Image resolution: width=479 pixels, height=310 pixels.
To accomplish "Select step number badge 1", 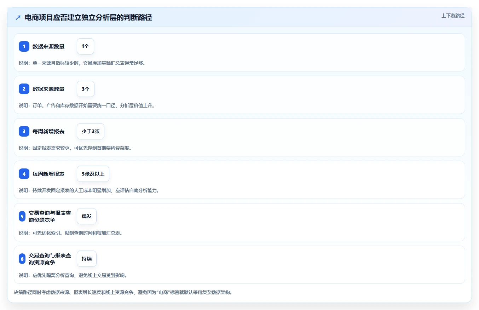I will coord(24,46).
